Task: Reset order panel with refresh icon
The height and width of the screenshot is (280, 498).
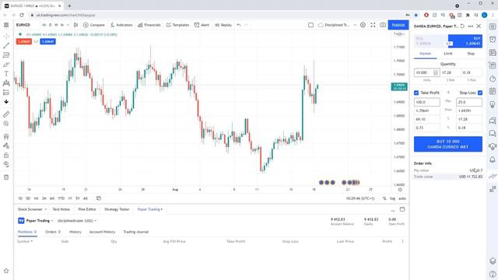Action: coord(462,26)
